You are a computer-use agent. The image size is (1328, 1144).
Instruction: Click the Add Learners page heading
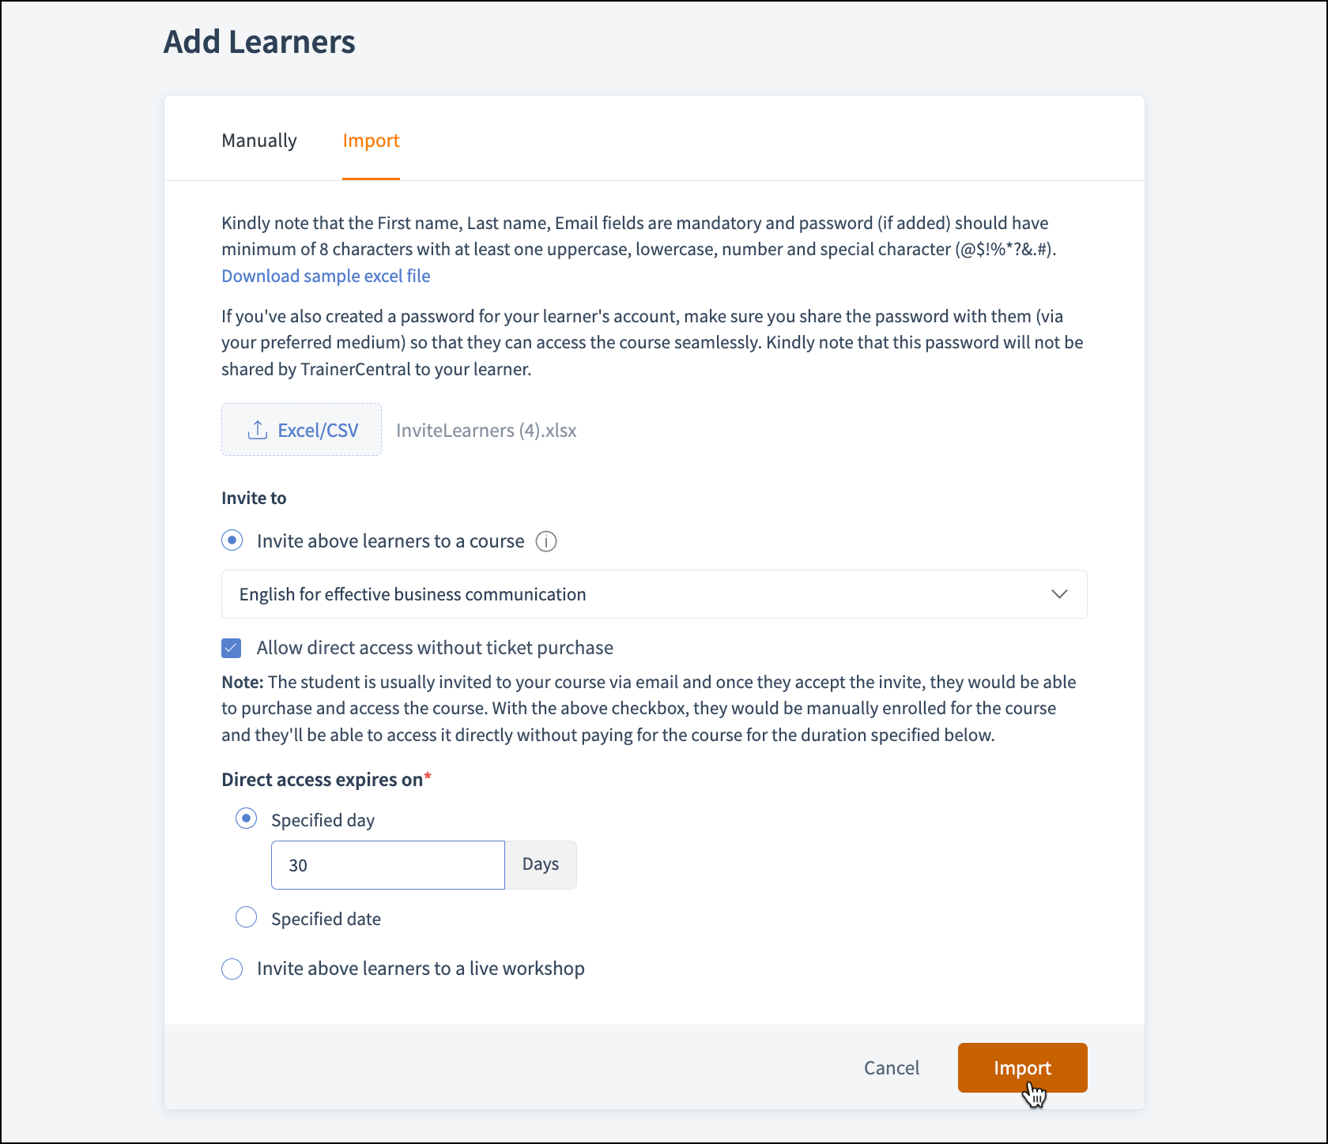259,42
